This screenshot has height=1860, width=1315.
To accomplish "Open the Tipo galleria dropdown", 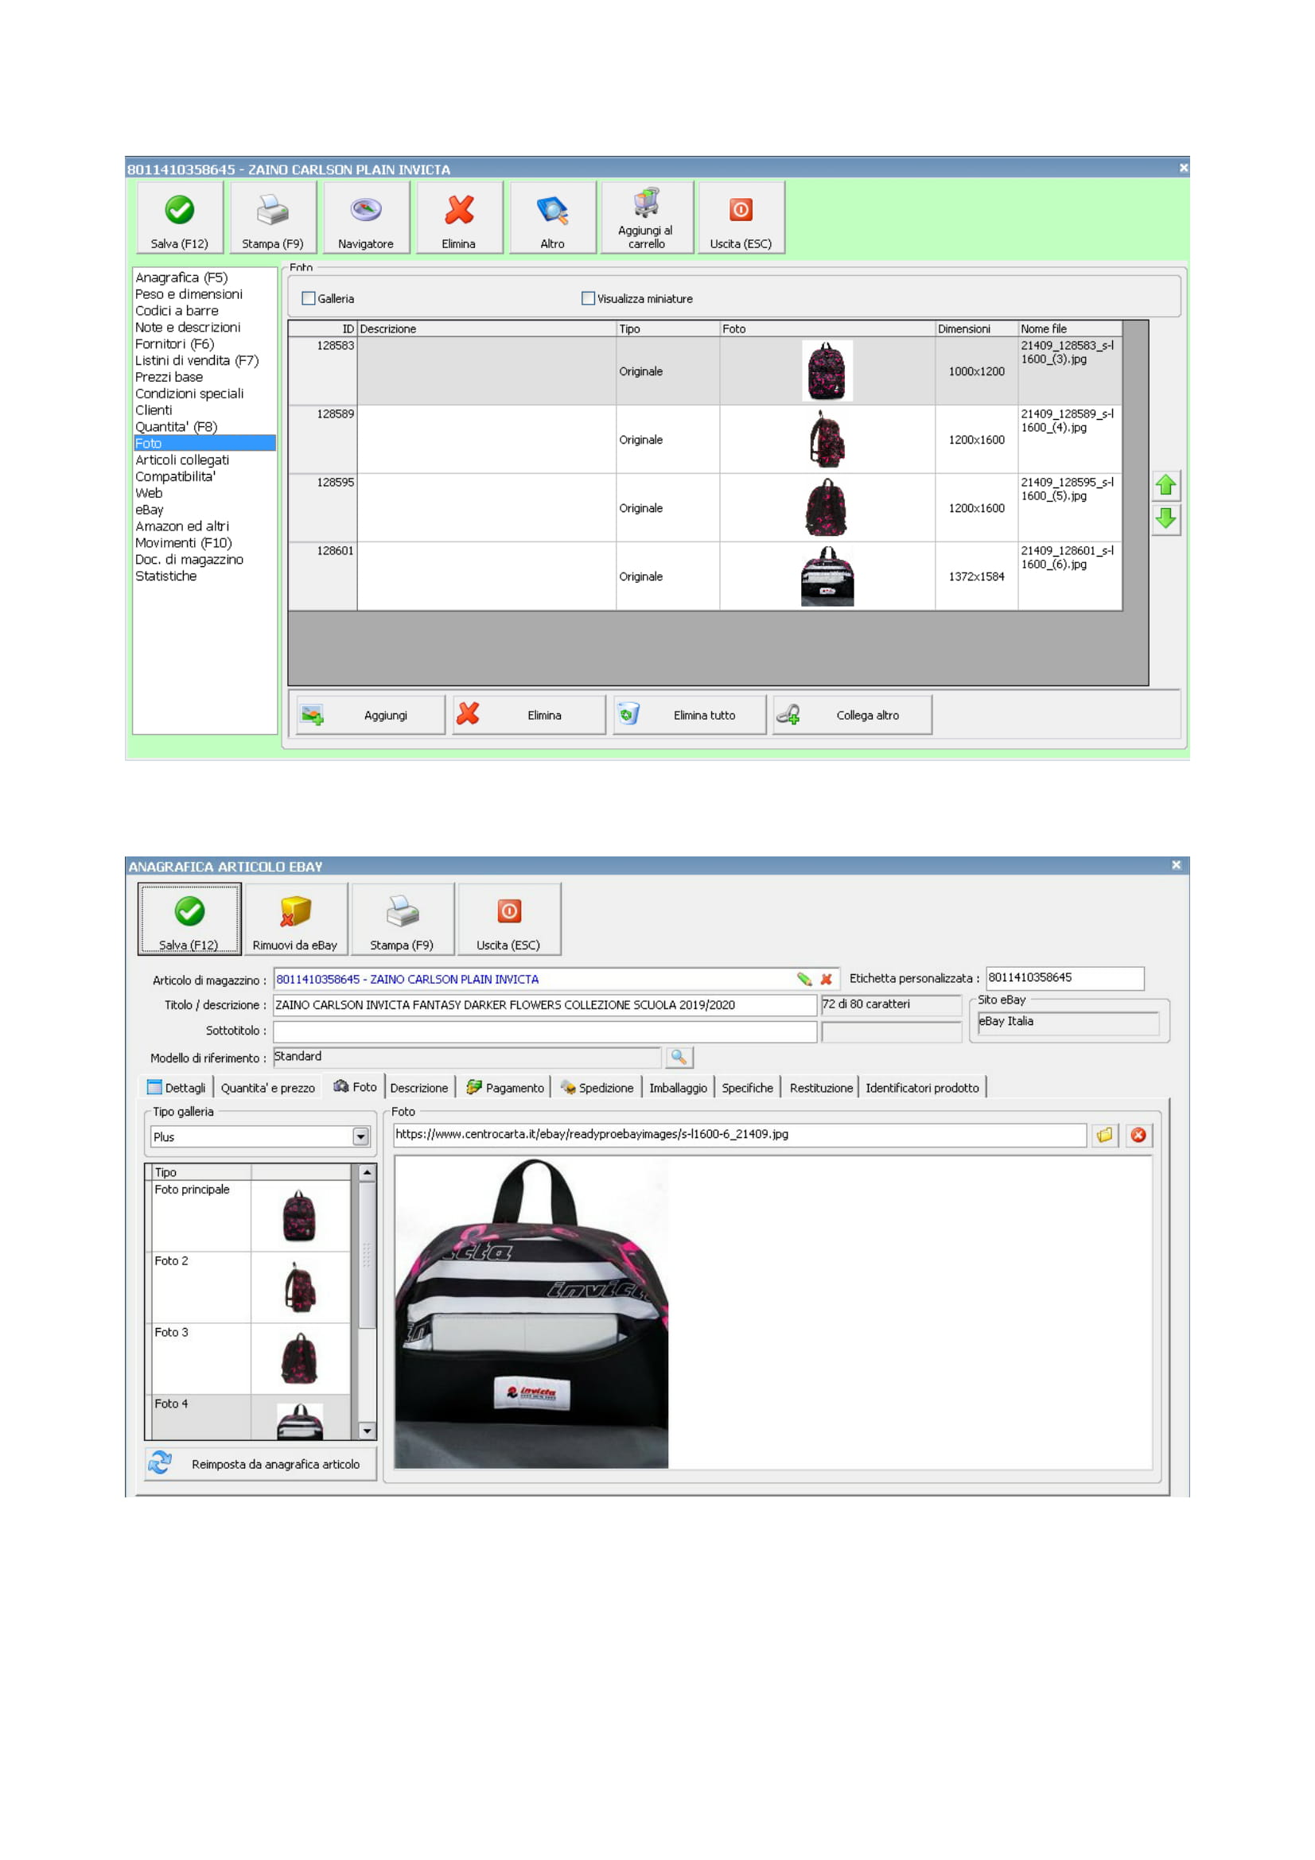I will 360,1136.
